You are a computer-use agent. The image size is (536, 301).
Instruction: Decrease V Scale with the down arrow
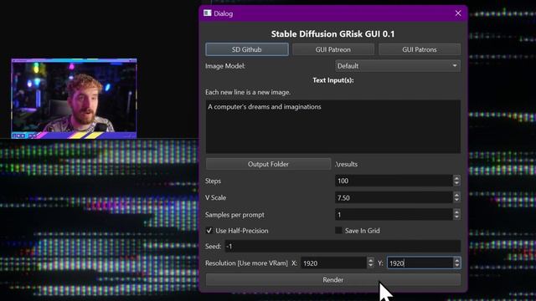click(x=456, y=201)
